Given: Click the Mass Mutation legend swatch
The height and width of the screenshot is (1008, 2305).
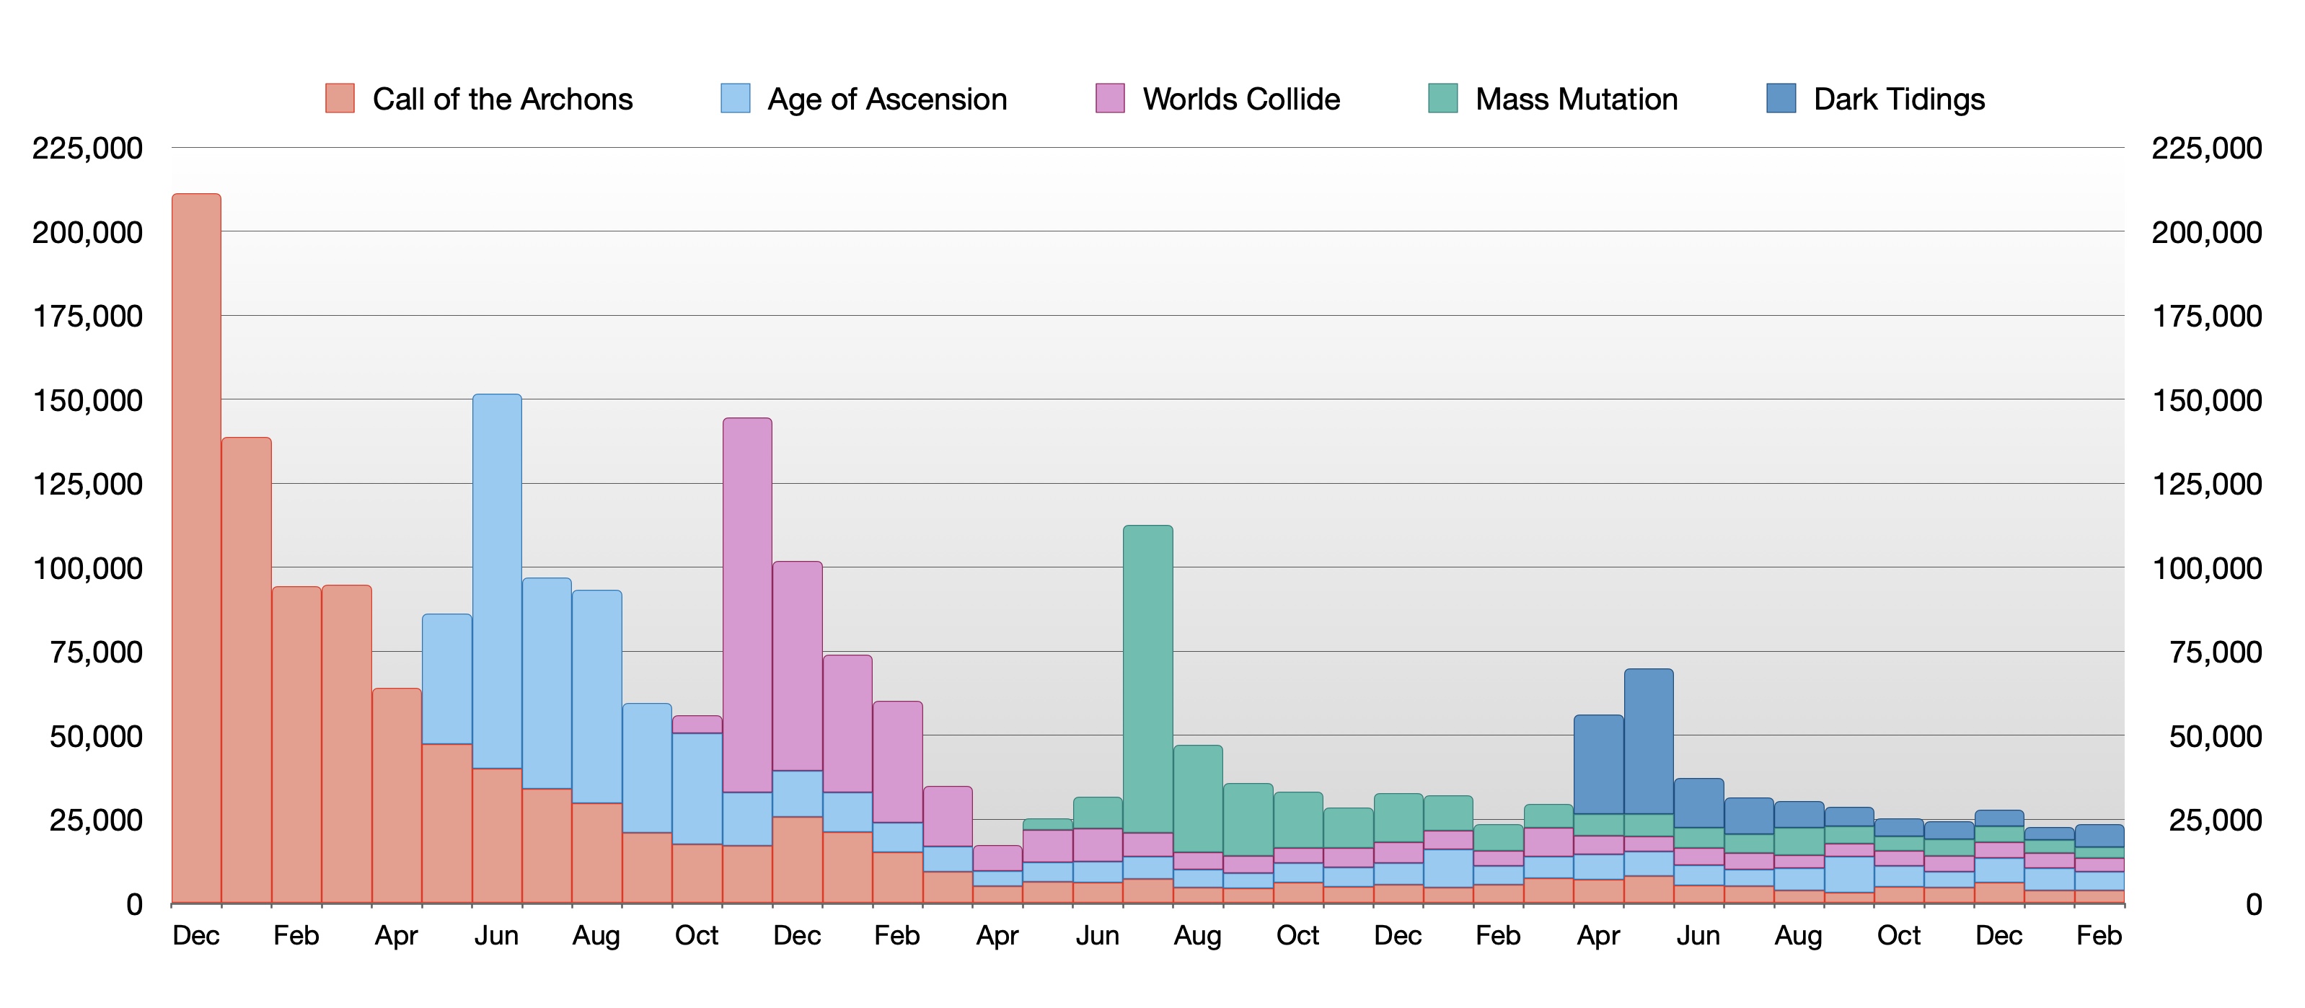Looking at the screenshot, I should click(1442, 98).
